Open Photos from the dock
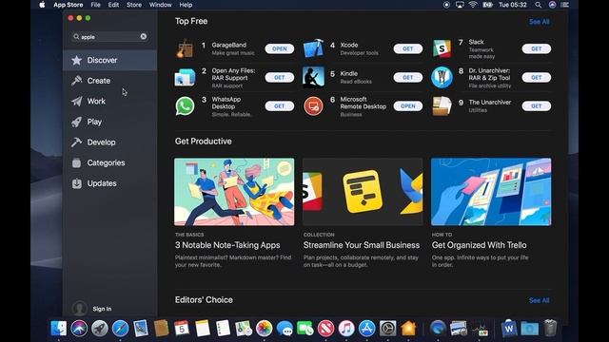 [x=265, y=329]
